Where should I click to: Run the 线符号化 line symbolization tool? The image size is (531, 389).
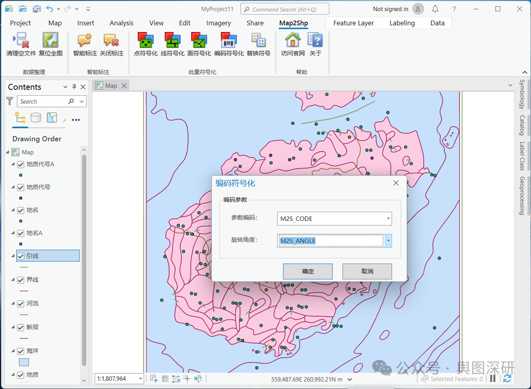172,40
